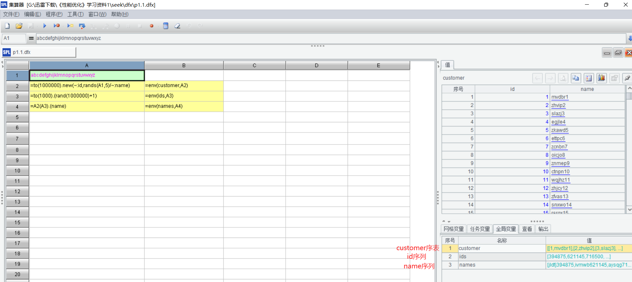Restore the p1.1.dfx document sheet window
The height and width of the screenshot is (282, 632).
point(618,53)
